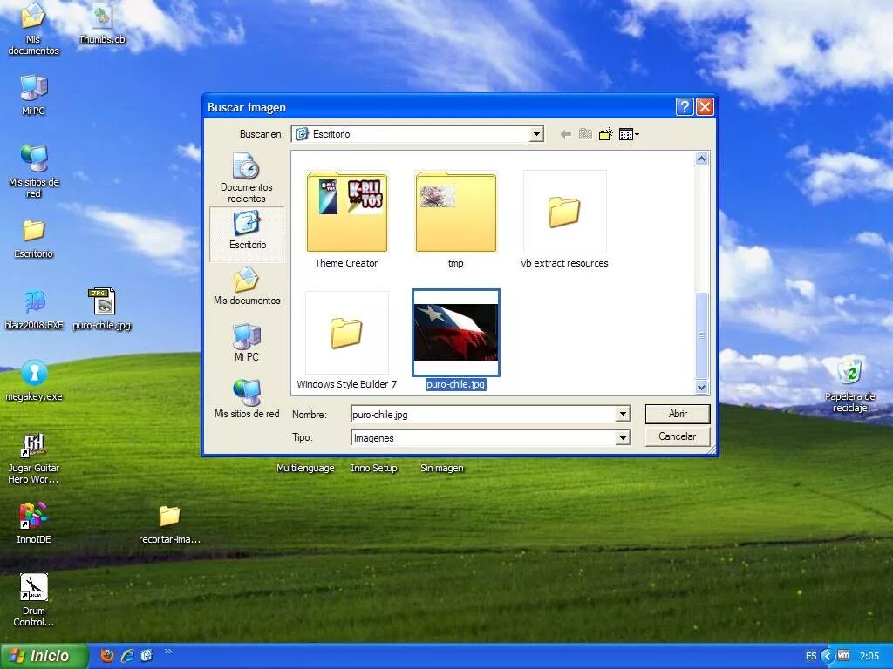Select the Theme Creator folder

point(347,220)
